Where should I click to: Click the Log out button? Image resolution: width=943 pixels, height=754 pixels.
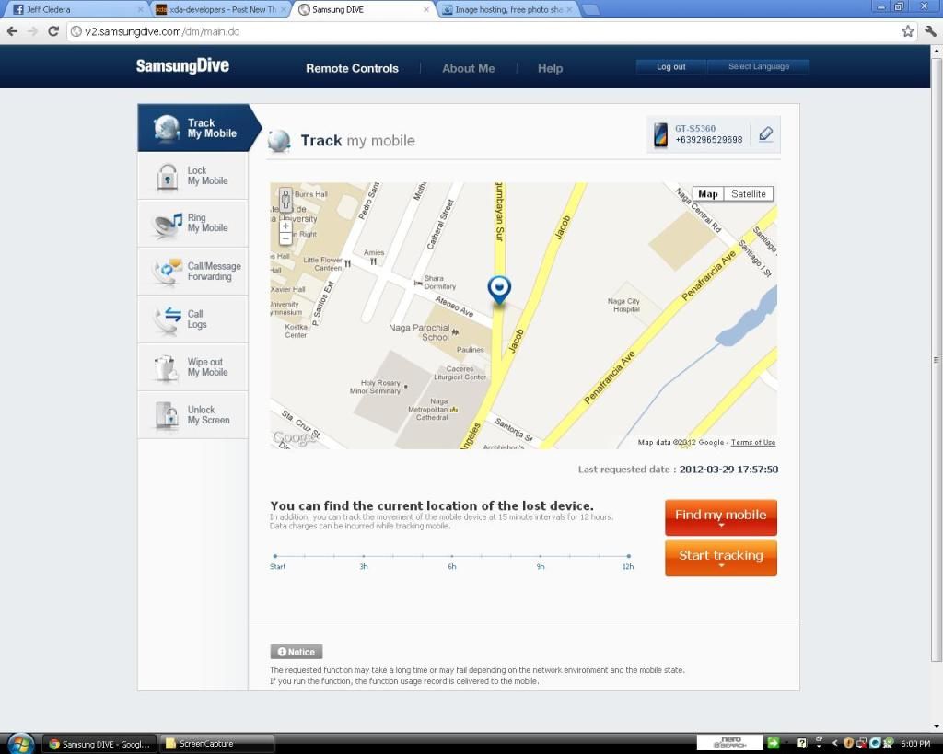[671, 66]
